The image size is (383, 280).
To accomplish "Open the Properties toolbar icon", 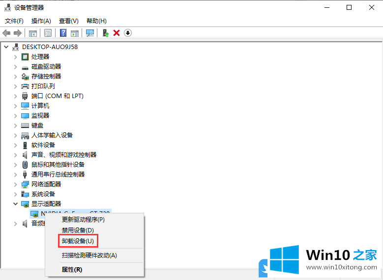I will 48,33.
